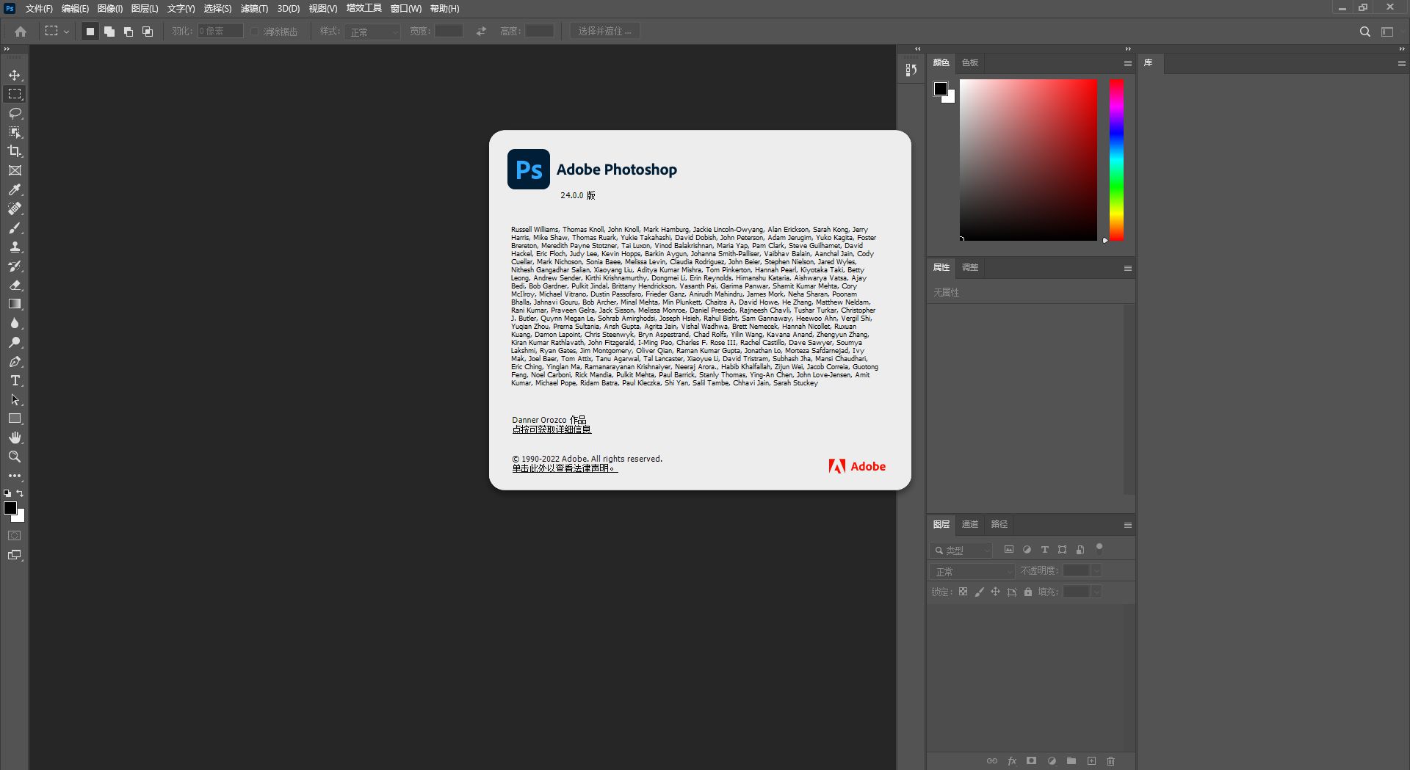Choose Intersect with Selection mode

point(148,32)
